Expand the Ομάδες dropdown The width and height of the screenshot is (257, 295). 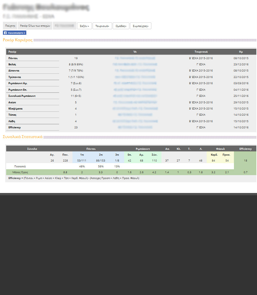[x=121, y=26]
